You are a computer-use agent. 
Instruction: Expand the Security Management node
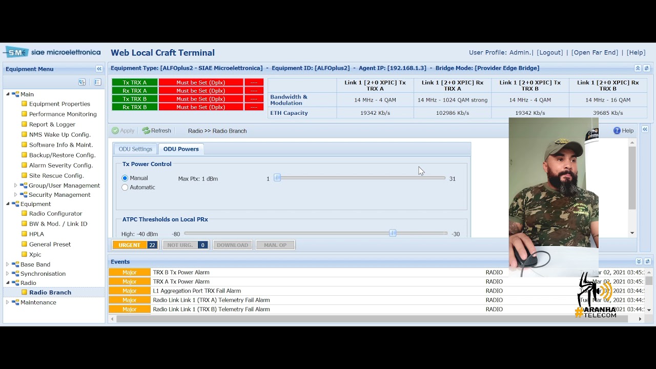(x=15, y=195)
